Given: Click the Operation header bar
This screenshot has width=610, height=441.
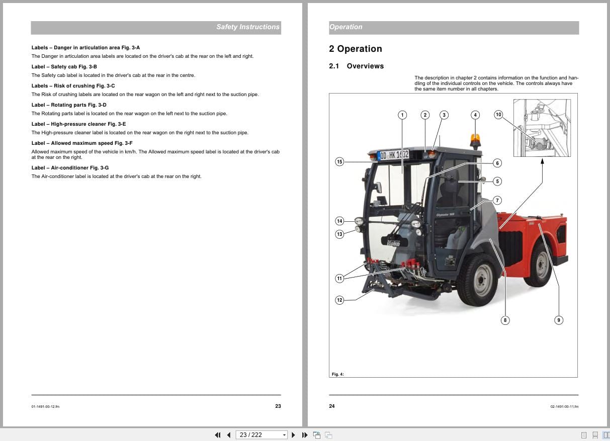Looking at the screenshot, I should tap(345, 27).
